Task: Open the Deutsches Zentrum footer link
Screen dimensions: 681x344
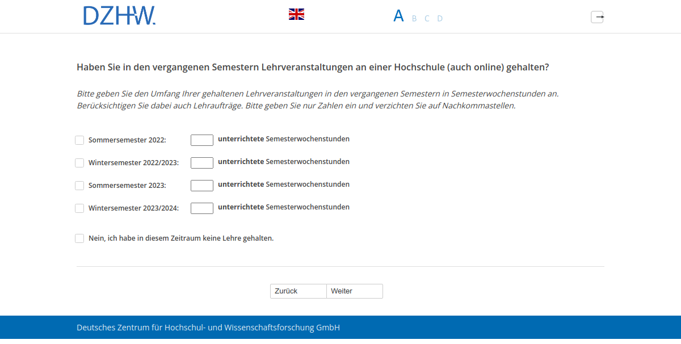Action: (208, 328)
